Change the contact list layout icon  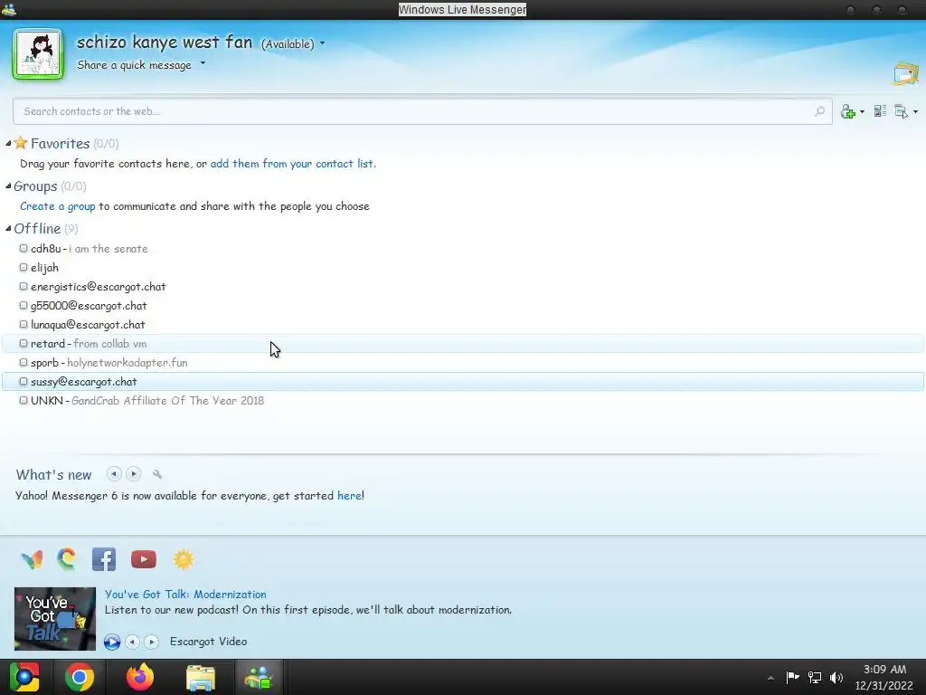coord(880,111)
